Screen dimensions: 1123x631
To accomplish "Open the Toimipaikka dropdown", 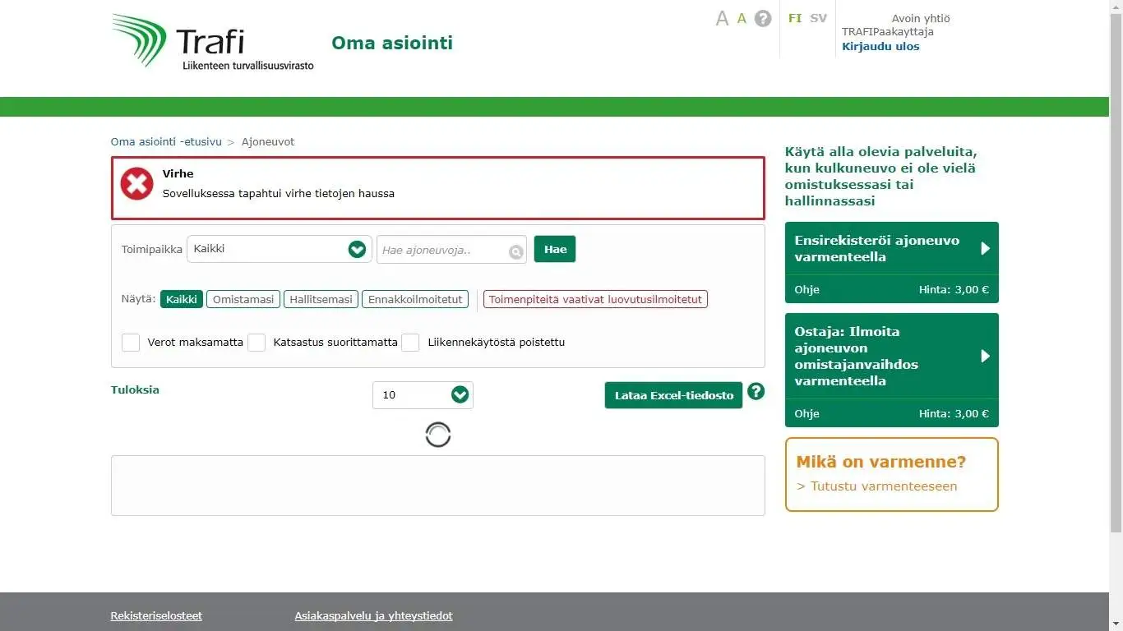I will [x=280, y=249].
